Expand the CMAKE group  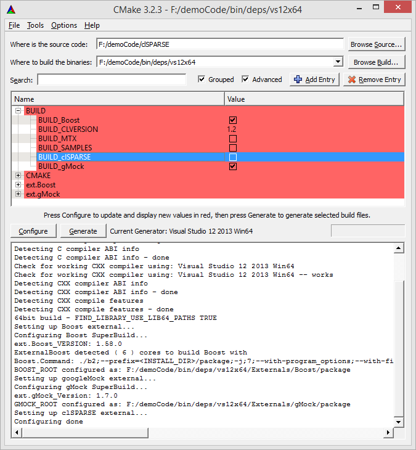tap(18, 175)
